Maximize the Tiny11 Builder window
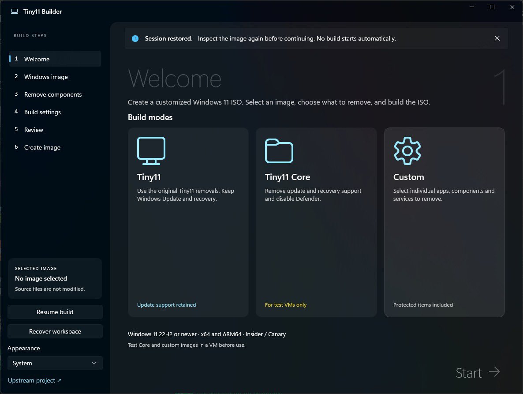 [492, 7]
